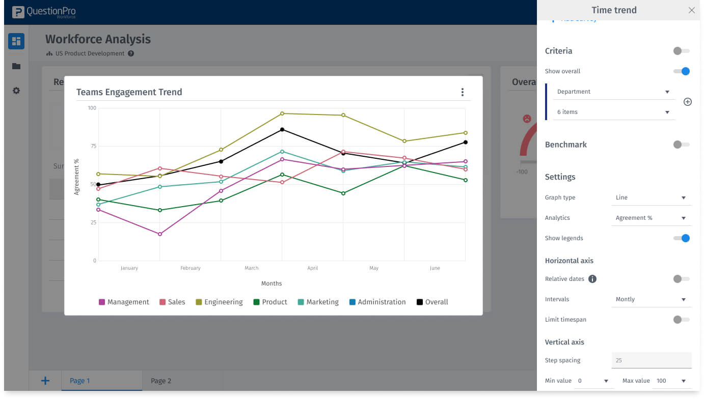
Task: Click the add criteria plus circle icon
Action: (x=687, y=102)
